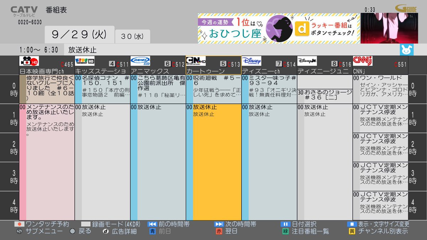Click the green 緑 button for 注目番組一覧
This screenshot has height=240, width=427.
(x=285, y=231)
